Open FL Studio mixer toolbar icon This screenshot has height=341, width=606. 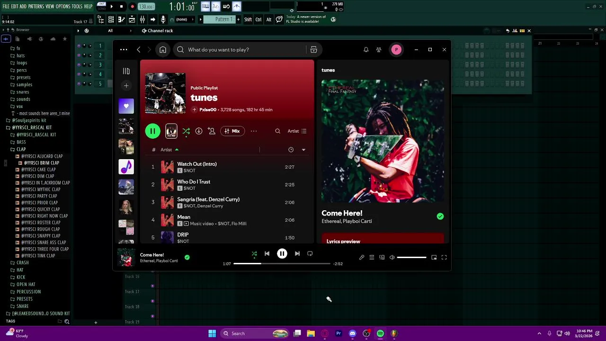tap(142, 19)
